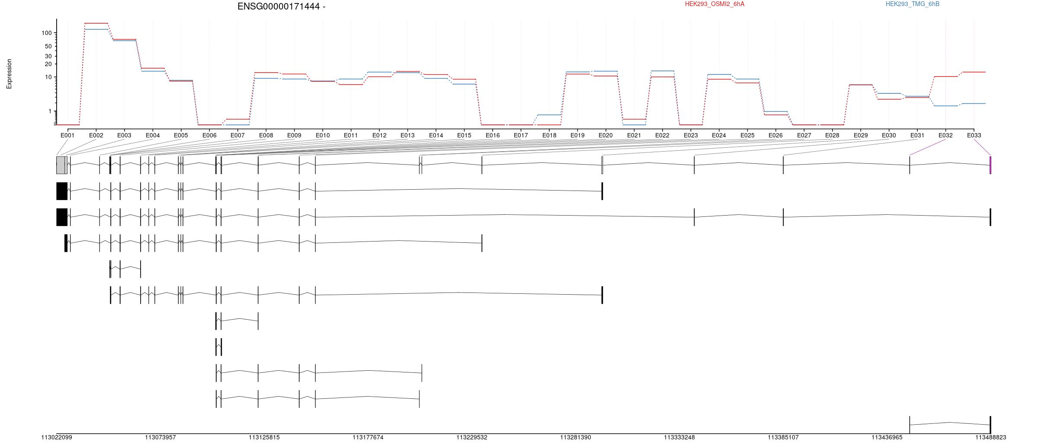Click exon label E022
The width and height of the screenshot is (1038, 445).
662,135
